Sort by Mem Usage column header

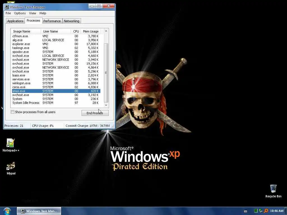click(x=91, y=31)
